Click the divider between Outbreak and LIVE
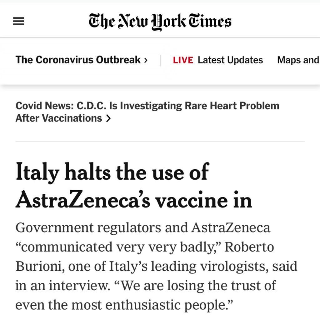This screenshot has width=320, height=320. [x=160, y=60]
